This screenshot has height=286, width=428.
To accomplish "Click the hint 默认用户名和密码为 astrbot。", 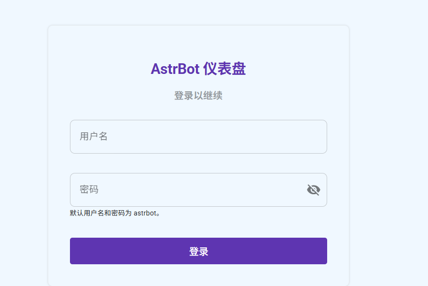I will click(115, 213).
